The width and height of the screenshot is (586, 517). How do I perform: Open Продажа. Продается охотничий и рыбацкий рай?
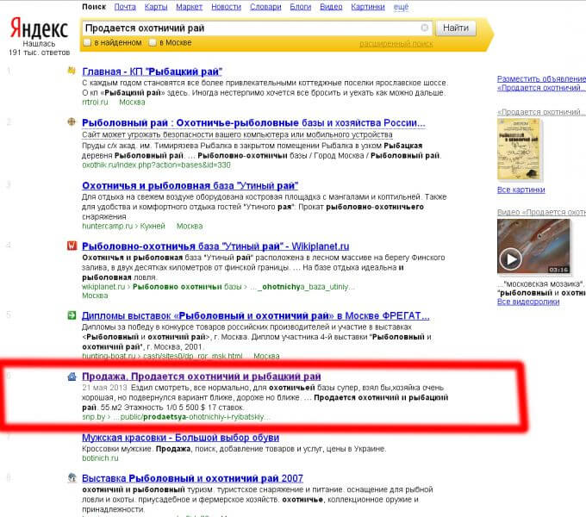pyautogui.click(x=202, y=377)
